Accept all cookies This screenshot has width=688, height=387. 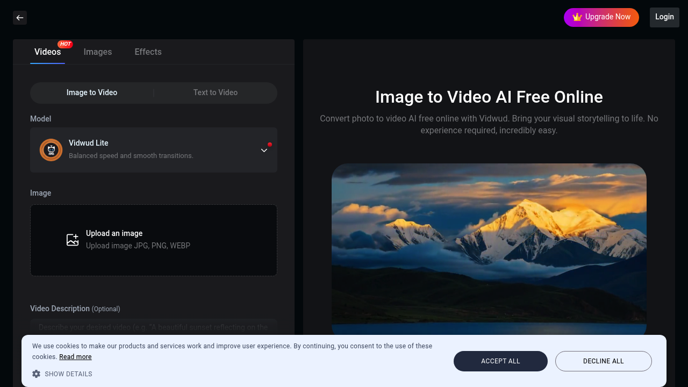coord(500,361)
